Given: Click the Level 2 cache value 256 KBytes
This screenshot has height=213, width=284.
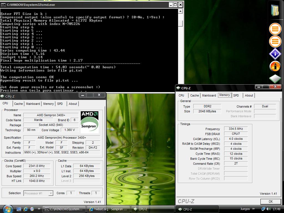Looking at the screenshot, I should click(x=87, y=176).
